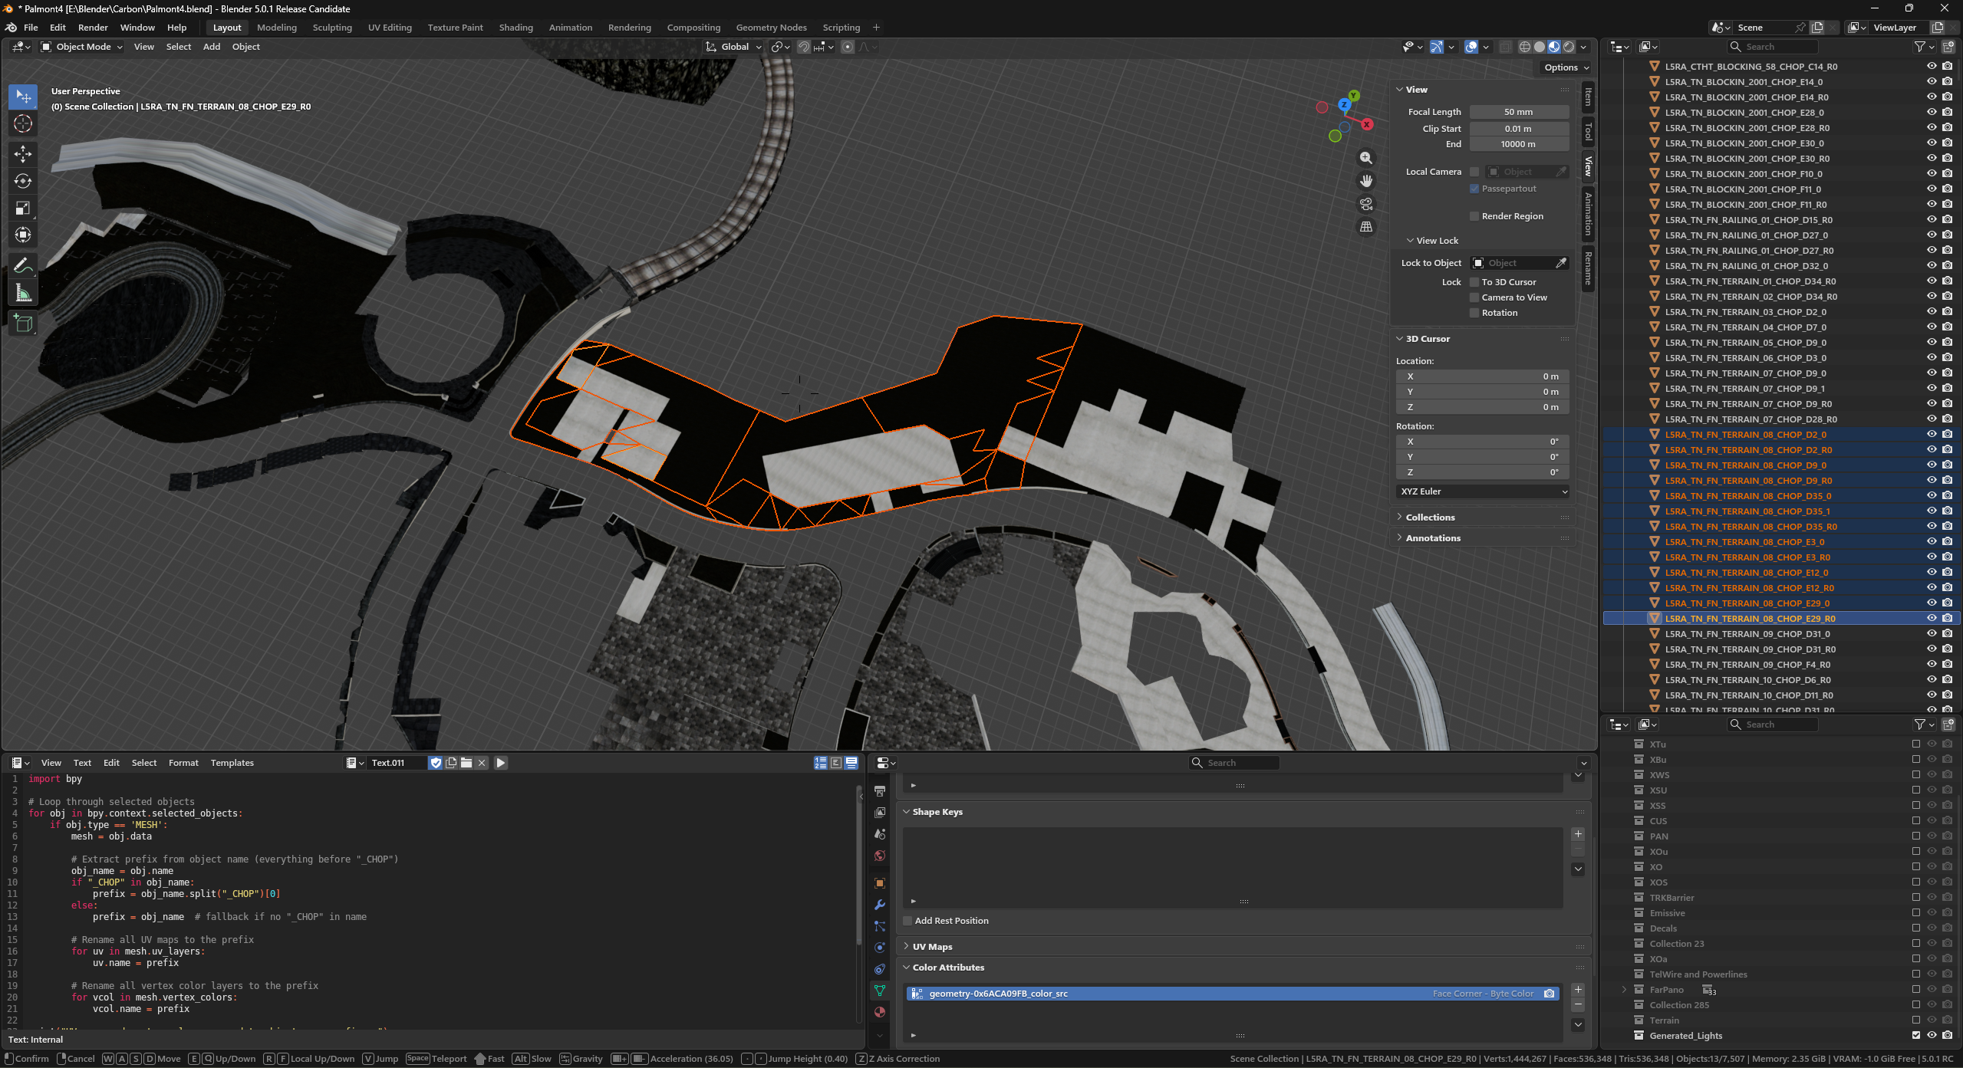This screenshot has height=1068, width=1963.
Task: Open the Templates menu in text editor
Action: [232, 763]
